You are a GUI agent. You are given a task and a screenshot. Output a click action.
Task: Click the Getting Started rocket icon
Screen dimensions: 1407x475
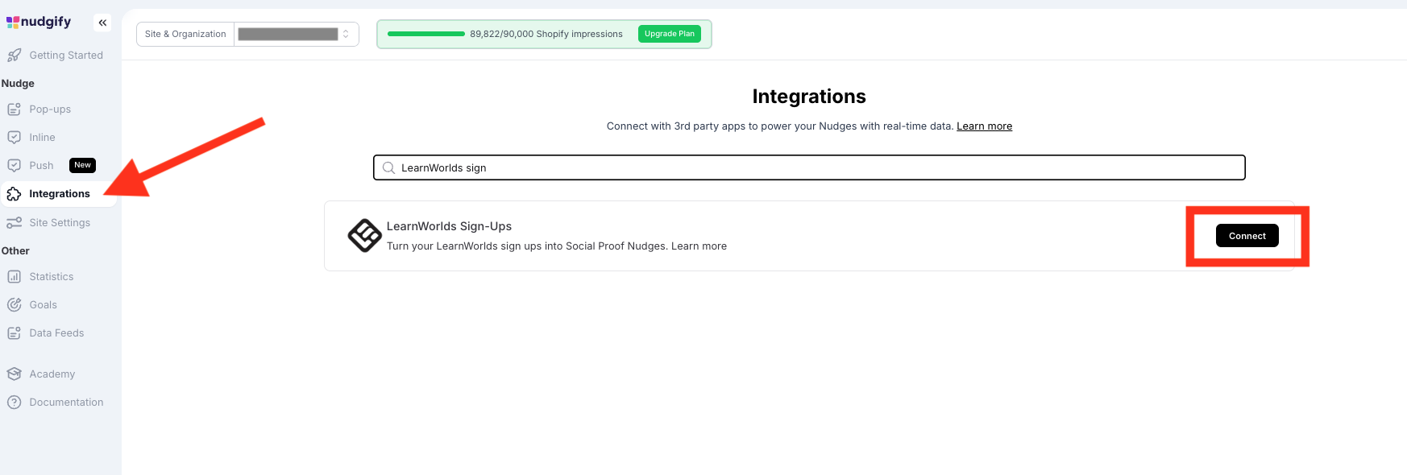tap(14, 56)
